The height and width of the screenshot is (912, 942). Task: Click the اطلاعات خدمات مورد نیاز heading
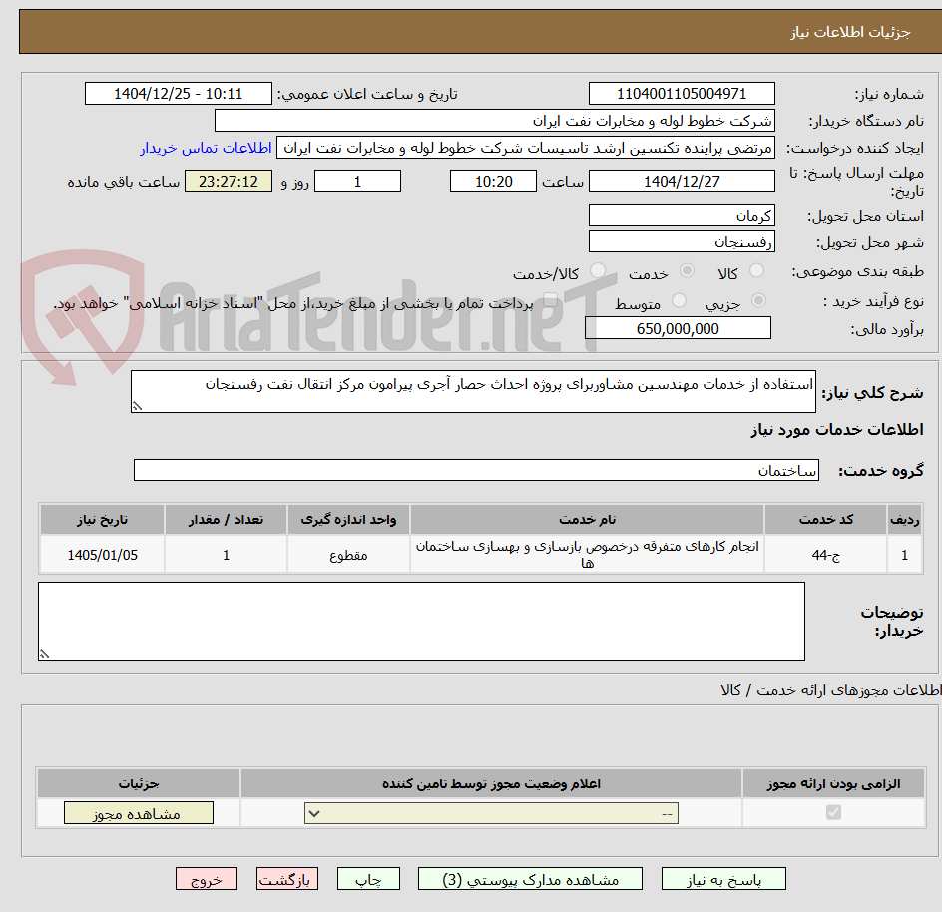837,430
